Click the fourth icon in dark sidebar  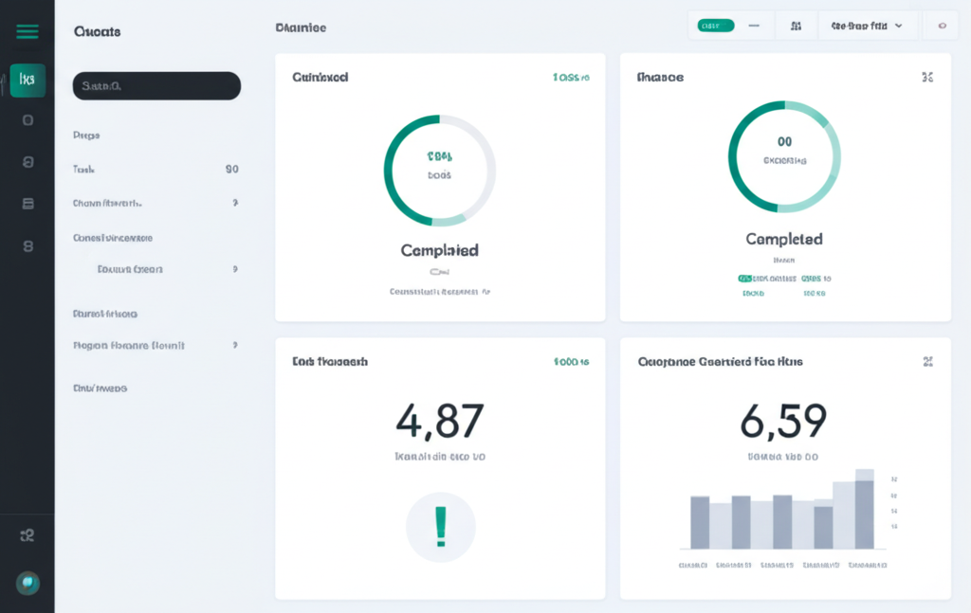[x=27, y=204]
